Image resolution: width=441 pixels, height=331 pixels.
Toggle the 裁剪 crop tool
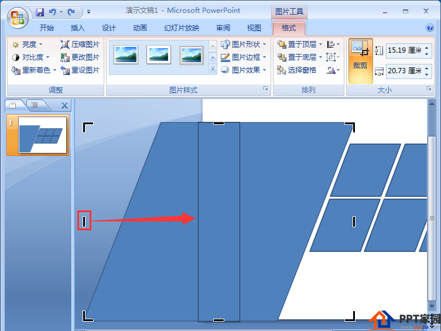click(361, 61)
